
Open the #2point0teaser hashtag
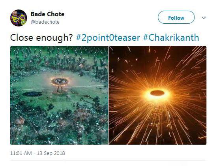click(x=108, y=38)
